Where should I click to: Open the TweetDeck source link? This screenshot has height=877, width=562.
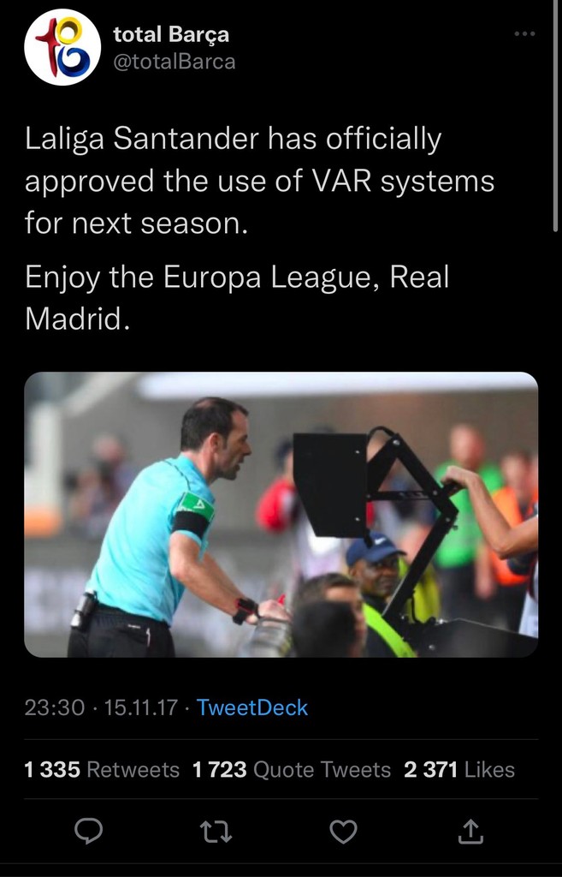[x=252, y=707]
